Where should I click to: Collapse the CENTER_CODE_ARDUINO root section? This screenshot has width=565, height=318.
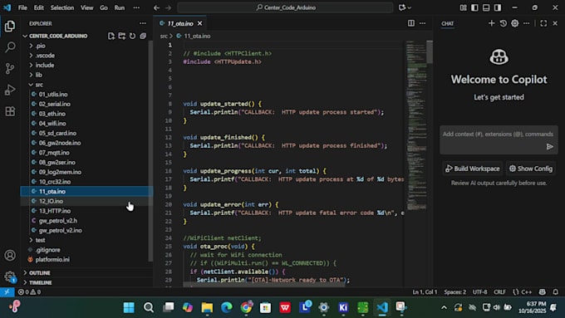pyautogui.click(x=57, y=36)
